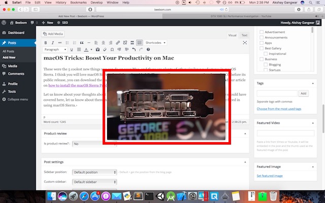This screenshot has height=203, width=325.
Task: Switch to the Visual editor tab
Action: pyautogui.click(x=232, y=35)
